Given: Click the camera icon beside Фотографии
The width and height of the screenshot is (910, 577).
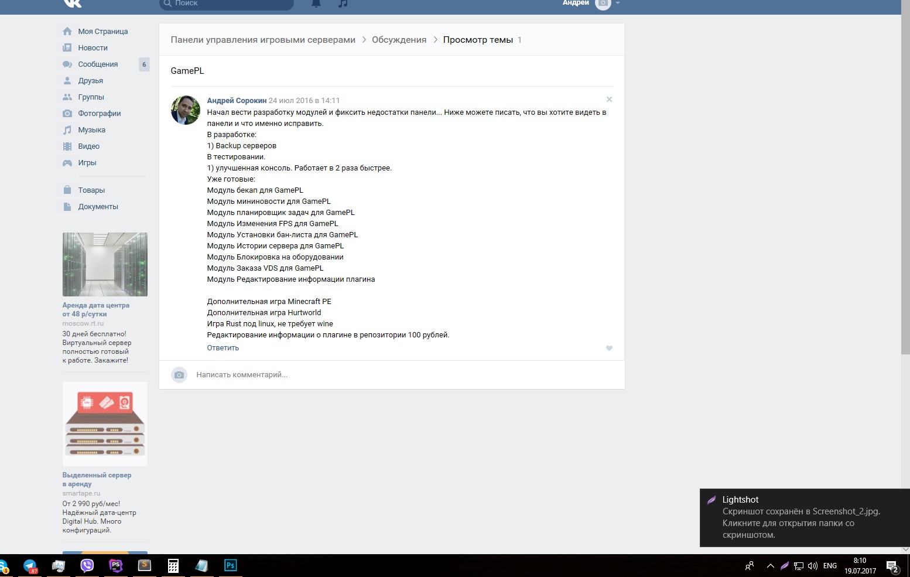Looking at the screenshot, I should (67, 114).
